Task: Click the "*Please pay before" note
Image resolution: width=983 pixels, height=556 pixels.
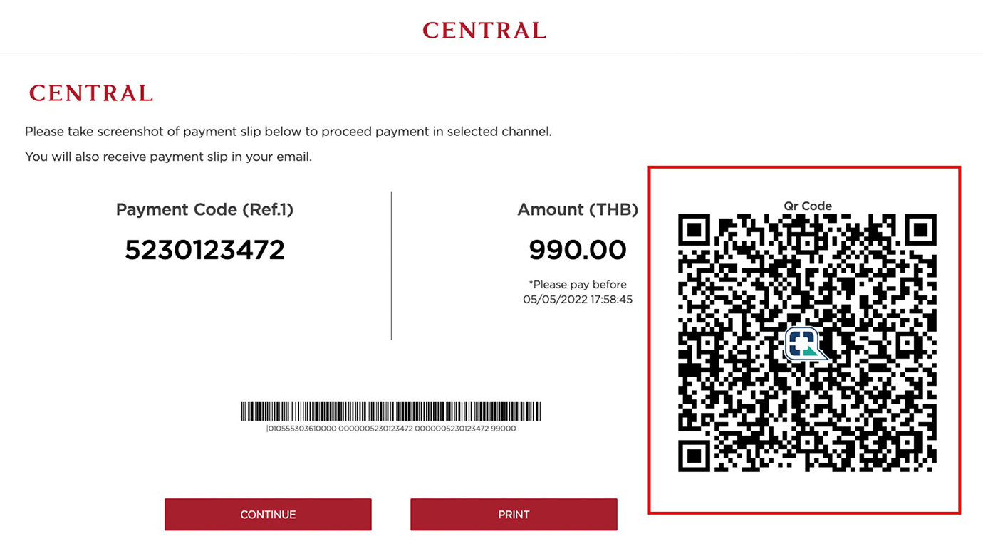Action: 578,284
